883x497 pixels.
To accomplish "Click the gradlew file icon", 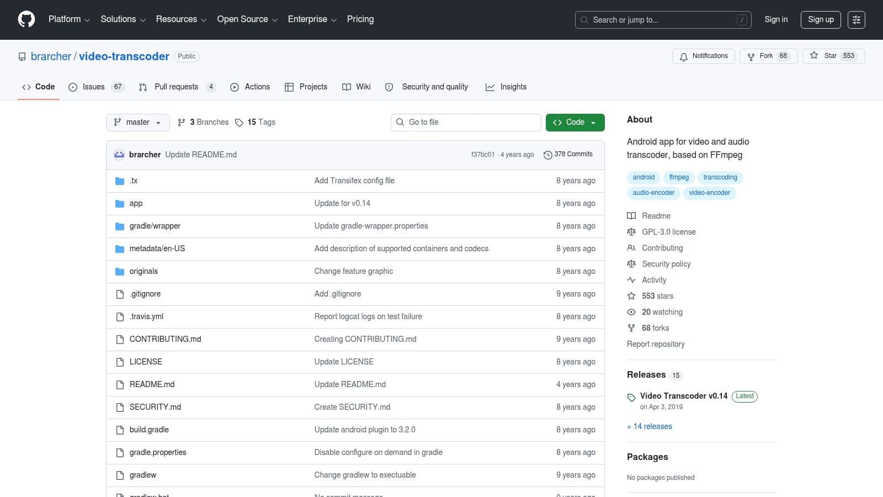I will point(120,475).
